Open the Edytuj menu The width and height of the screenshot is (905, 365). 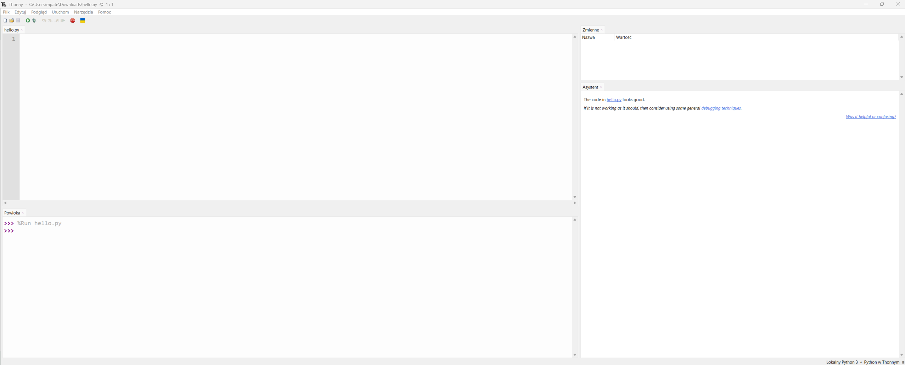[x=20, y=12]
